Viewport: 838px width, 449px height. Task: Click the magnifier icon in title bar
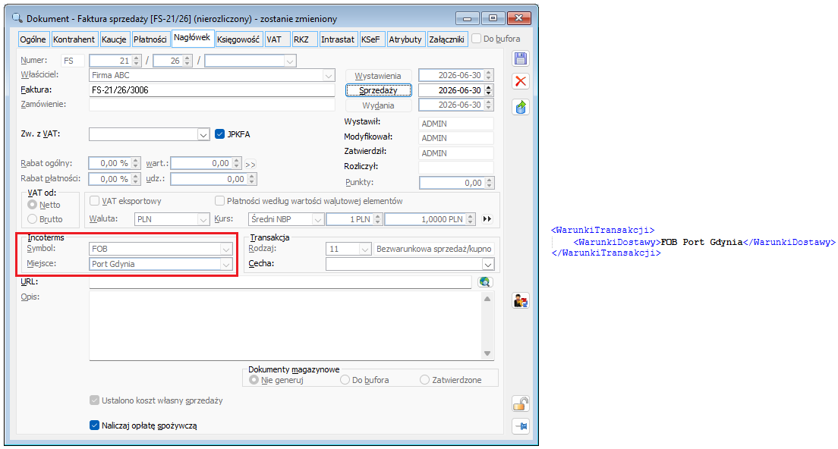coord(17,18)
